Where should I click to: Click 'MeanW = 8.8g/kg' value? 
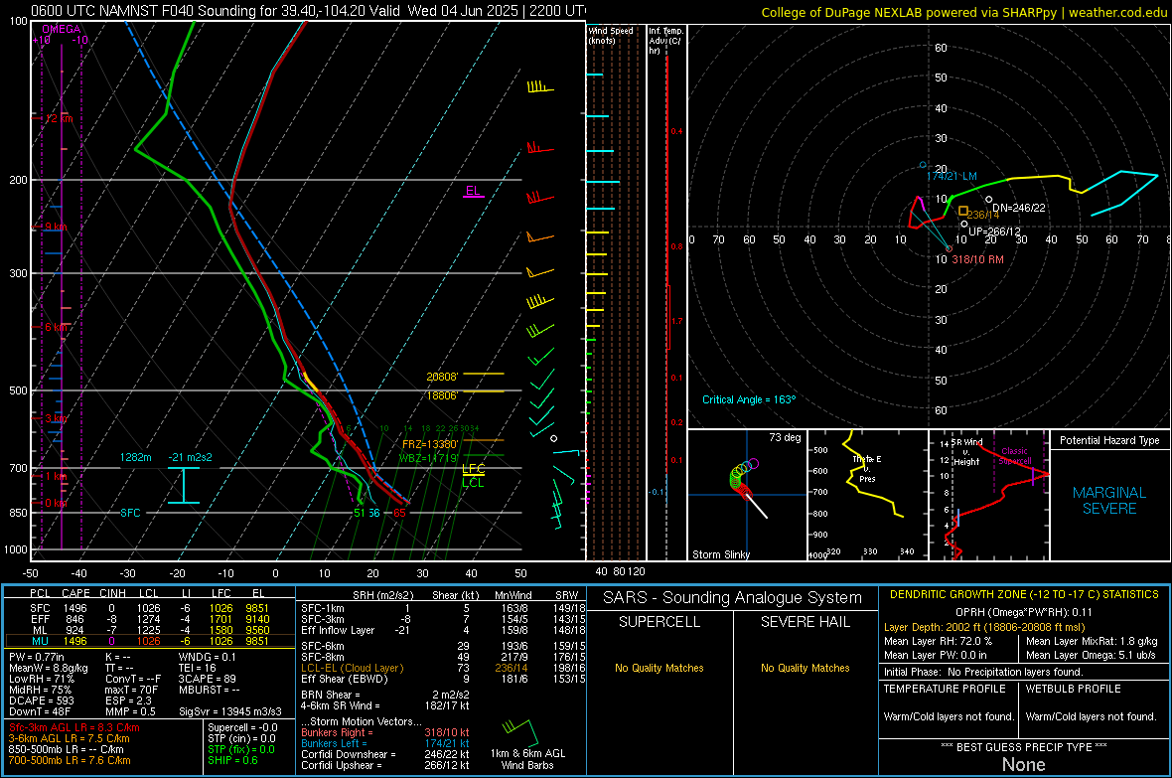point(48,668)
